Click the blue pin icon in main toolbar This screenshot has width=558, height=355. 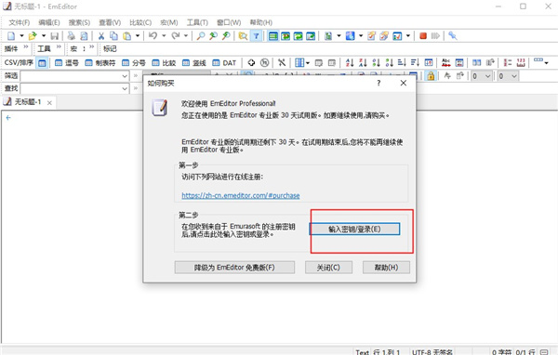pyautogui.click(x=452, y=35)
